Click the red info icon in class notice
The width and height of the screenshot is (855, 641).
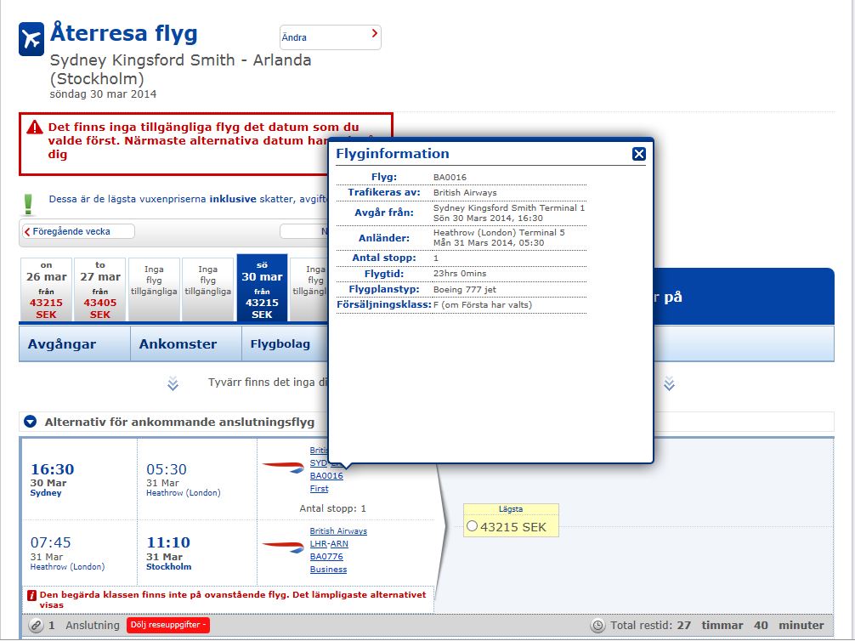(31, 596)
